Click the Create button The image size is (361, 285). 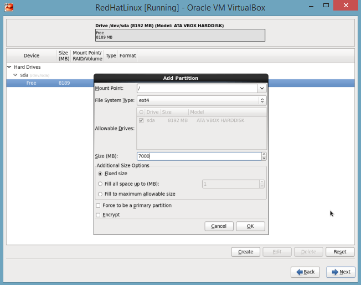click(246, 252)
